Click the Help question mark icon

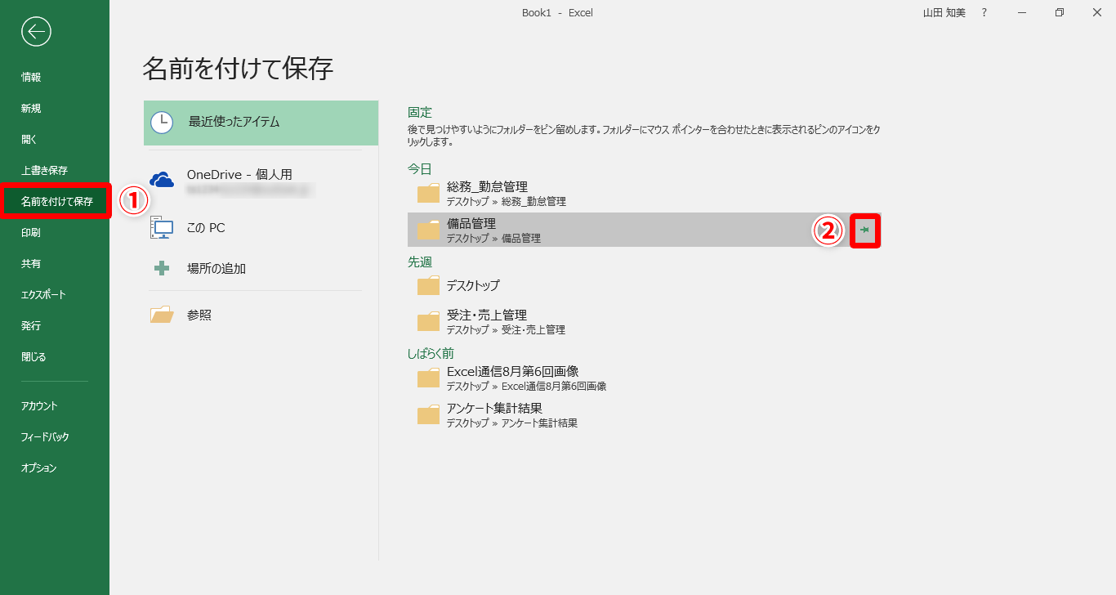[x=984, y=13]
